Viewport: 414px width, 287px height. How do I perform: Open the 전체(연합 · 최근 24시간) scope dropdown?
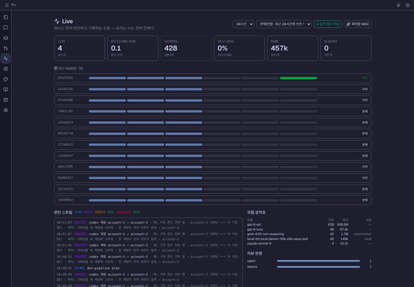pos(284,24)
